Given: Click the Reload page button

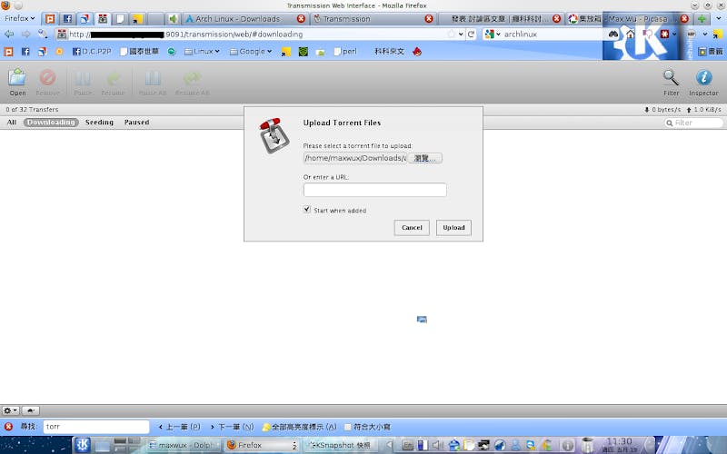Looking at the screenshot, I should 471,35.
